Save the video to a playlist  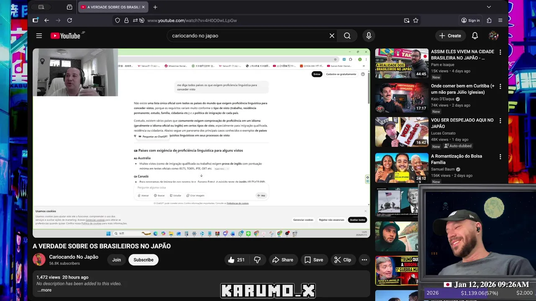coord(314,260)
